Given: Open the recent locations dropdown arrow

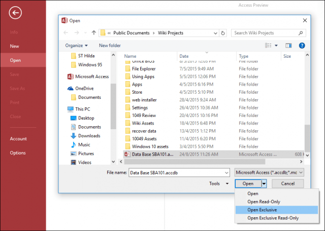Looking at the screenshot, I should tap(85, 33).
